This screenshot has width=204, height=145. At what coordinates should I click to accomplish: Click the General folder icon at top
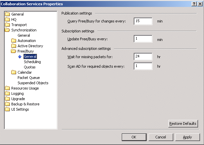point(8,14)
